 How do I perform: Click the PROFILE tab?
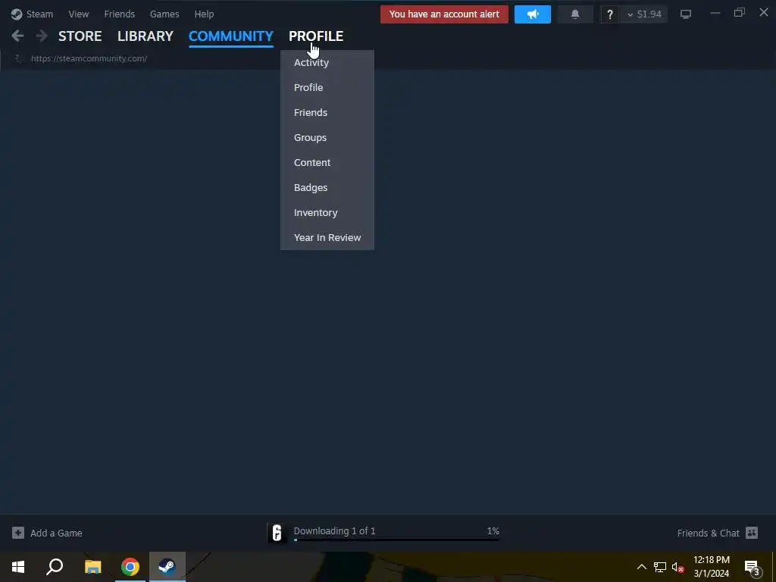pos(316,36)
